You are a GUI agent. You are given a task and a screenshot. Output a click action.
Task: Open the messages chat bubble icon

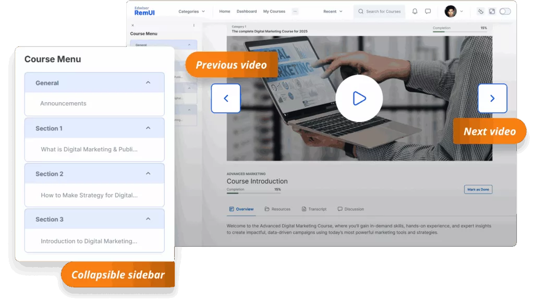point(428,11)
